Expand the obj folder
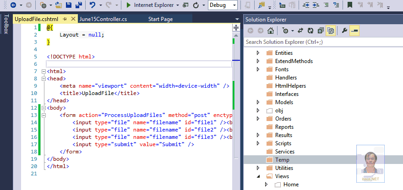The height and width of the screenshot is (190, 403). pos(258,111)
